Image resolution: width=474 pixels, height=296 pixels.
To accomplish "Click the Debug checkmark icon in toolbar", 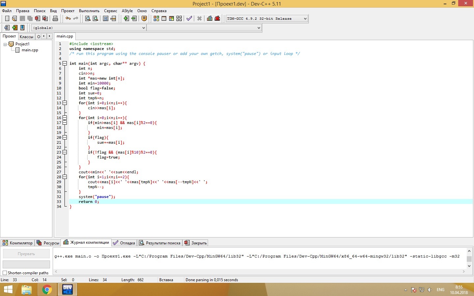I will pyautogui.click(x=189, y=18).
